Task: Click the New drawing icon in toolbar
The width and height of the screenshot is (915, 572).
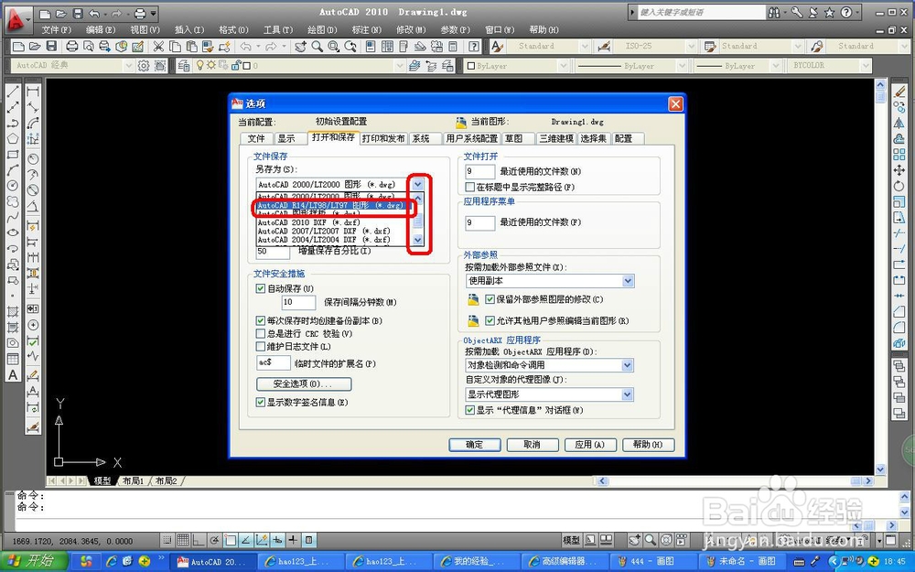Action: 18,46
